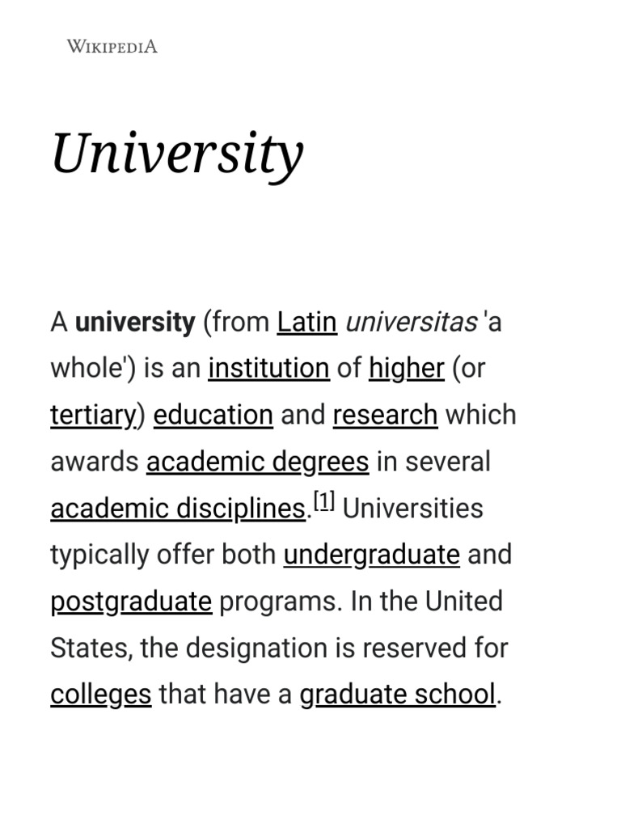621x828 pixels.
Task: Visit the colleges link
Action: coord(100,695)
